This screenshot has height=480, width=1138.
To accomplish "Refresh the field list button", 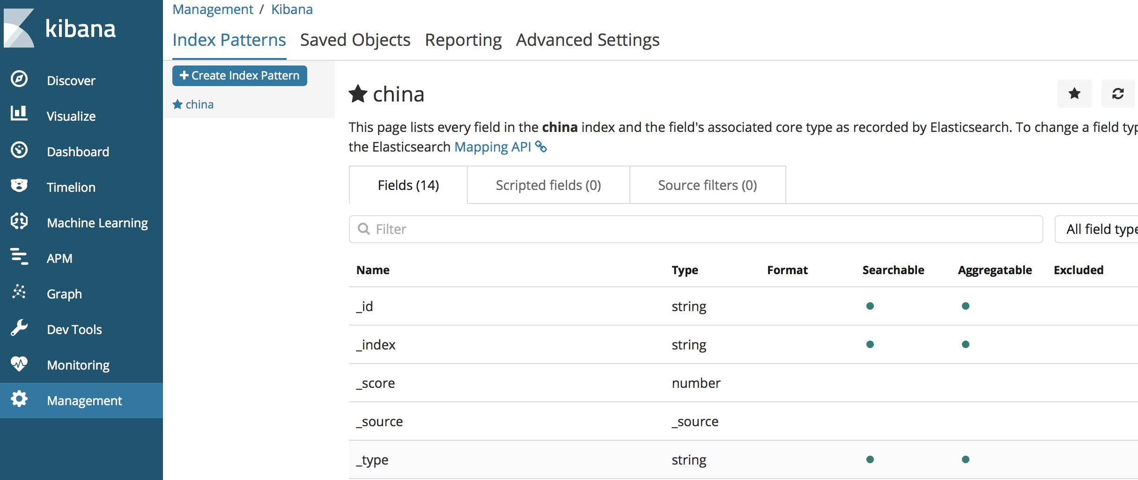I will pyautogui.click(x=1118, y=94).
